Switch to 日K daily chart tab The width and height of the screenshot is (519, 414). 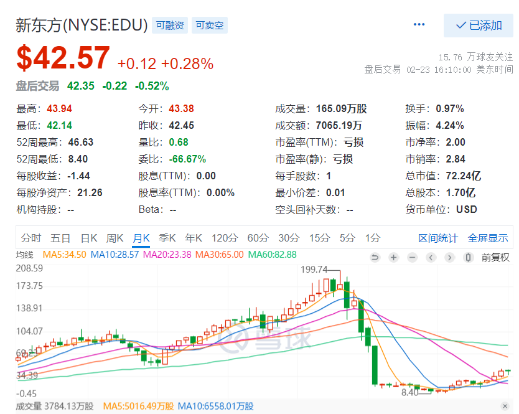[88, 238]
